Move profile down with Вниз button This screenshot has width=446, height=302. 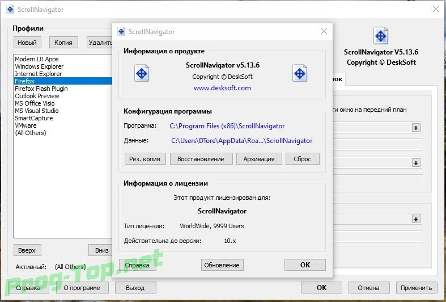pos(100,250)
